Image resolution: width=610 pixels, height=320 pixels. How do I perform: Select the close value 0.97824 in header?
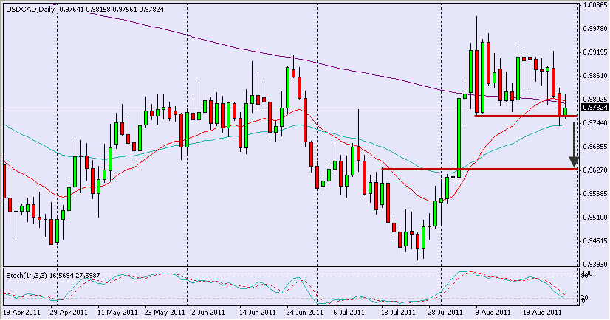click(151, 10)
